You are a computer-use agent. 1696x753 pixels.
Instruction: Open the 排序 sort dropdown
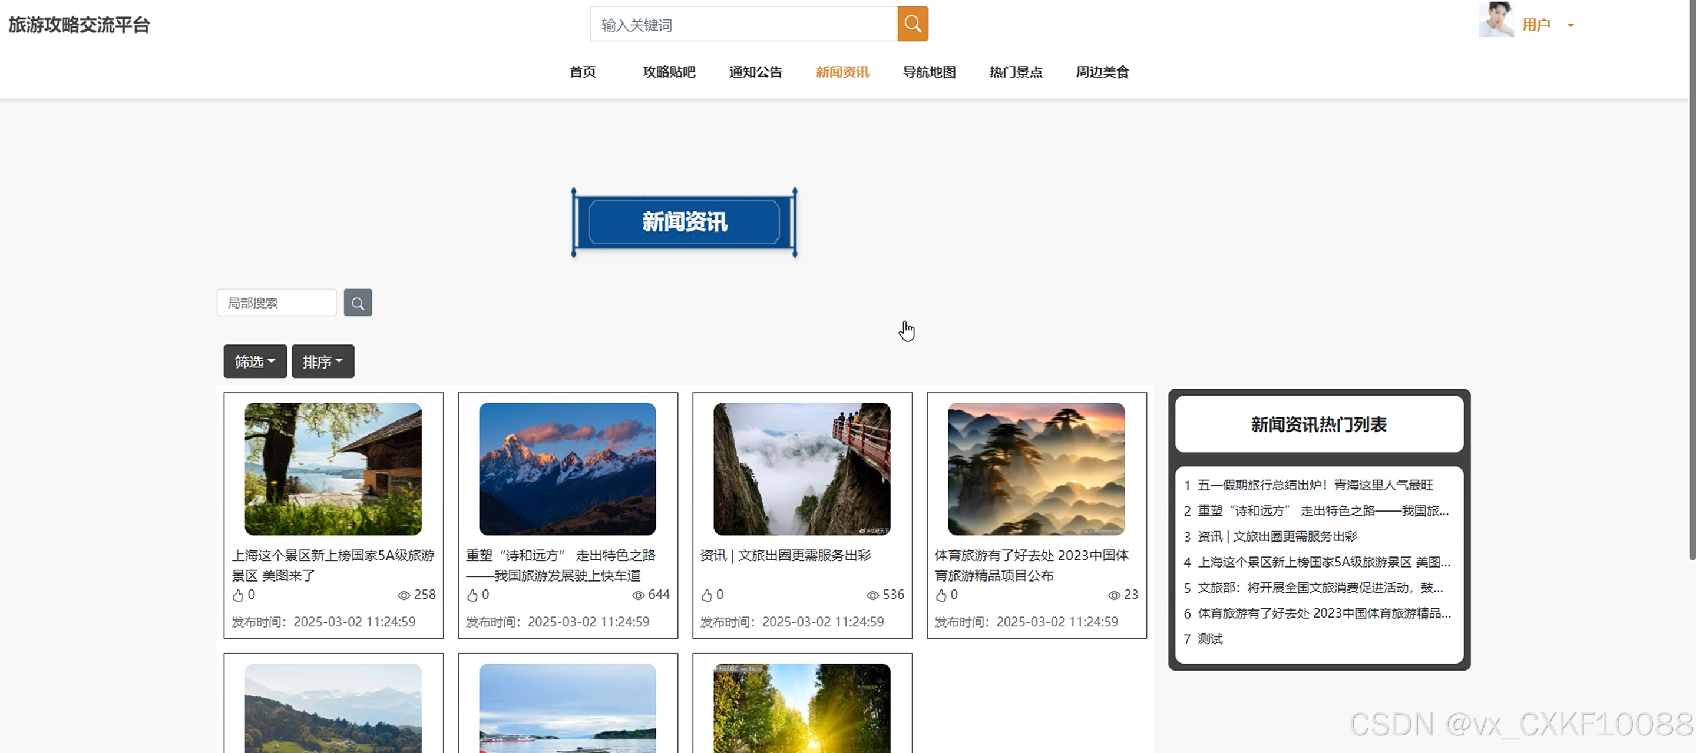(x=323, y=361)
